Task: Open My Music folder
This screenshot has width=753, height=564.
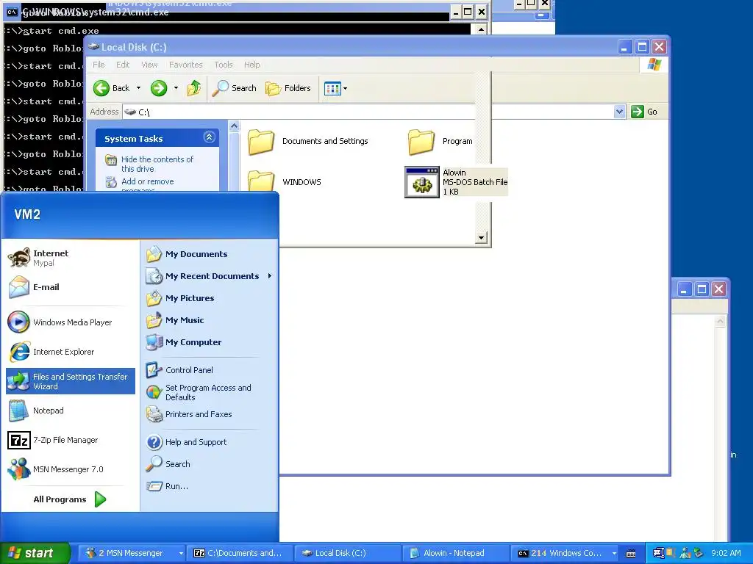Action: pyautogui.click(x=210, y=320)
